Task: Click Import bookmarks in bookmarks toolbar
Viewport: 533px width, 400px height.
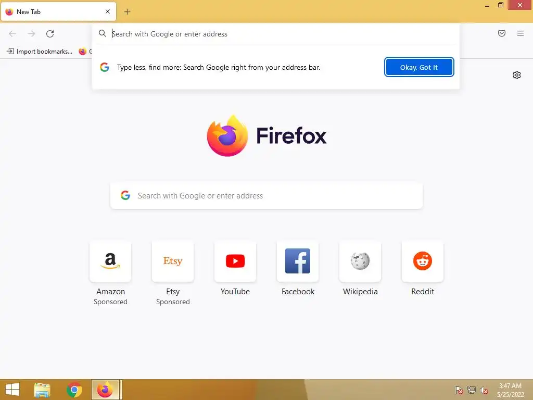Action: (x=40, y=52)
